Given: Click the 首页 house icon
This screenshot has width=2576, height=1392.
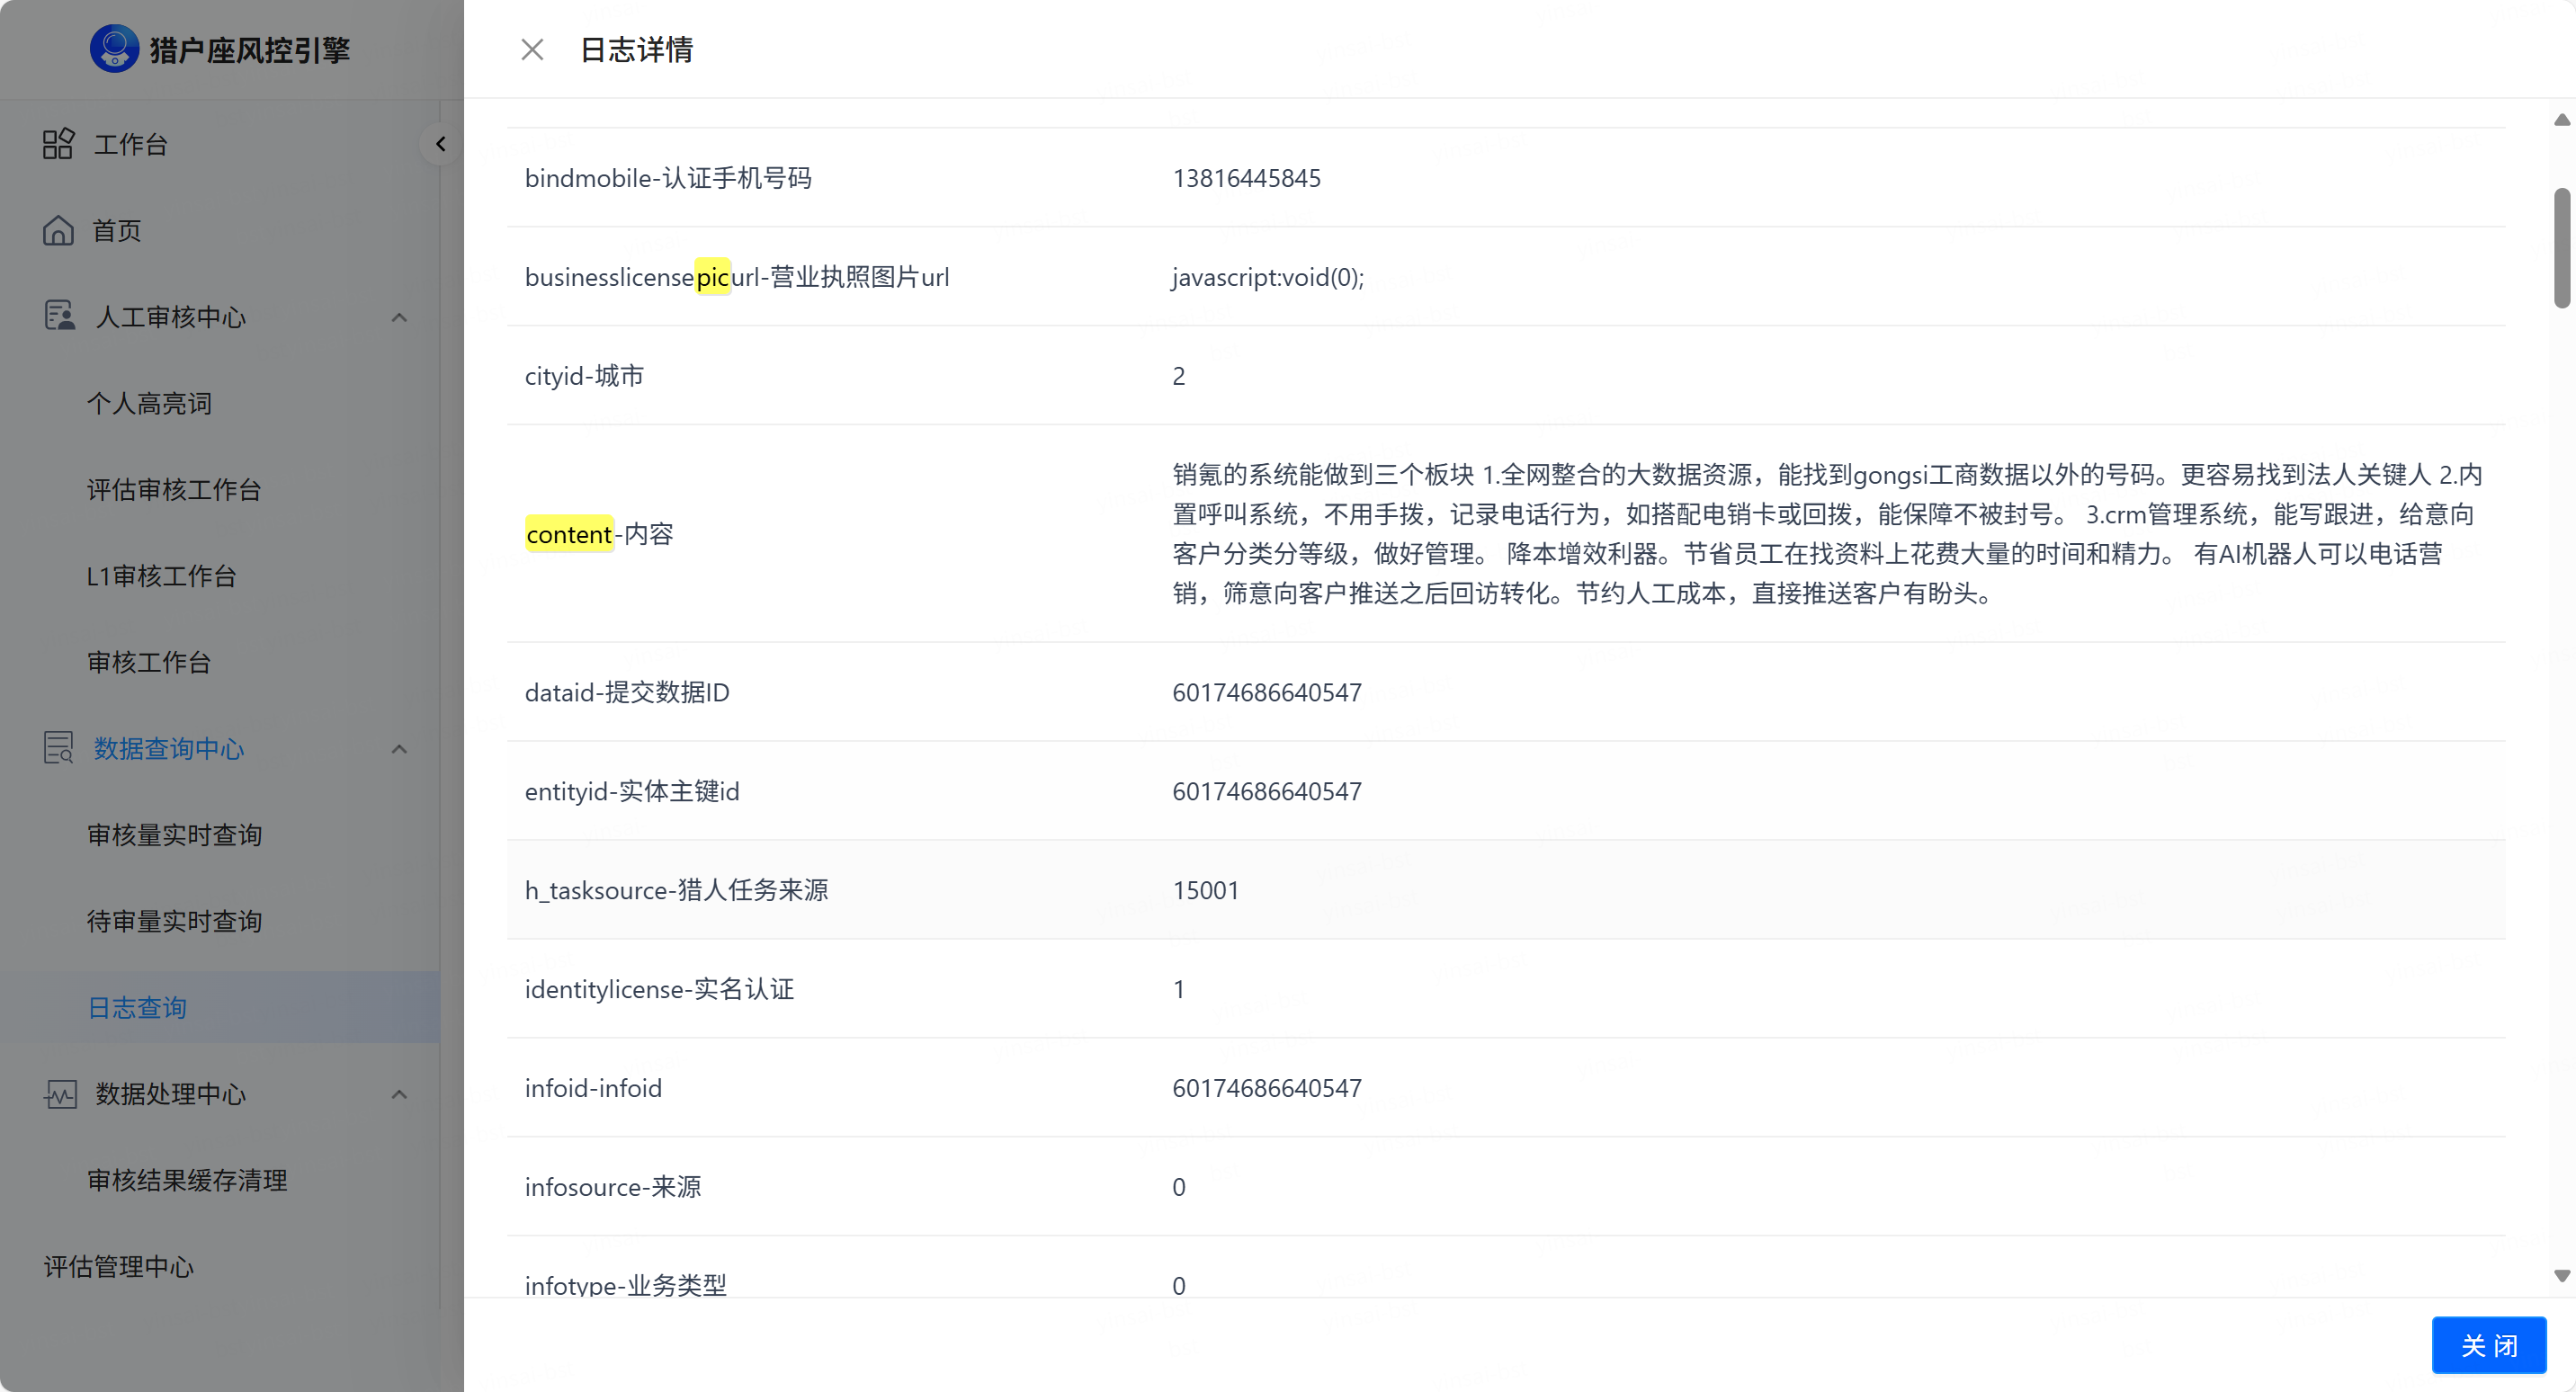Looking at the screenshot, I should tap(58, 230).
